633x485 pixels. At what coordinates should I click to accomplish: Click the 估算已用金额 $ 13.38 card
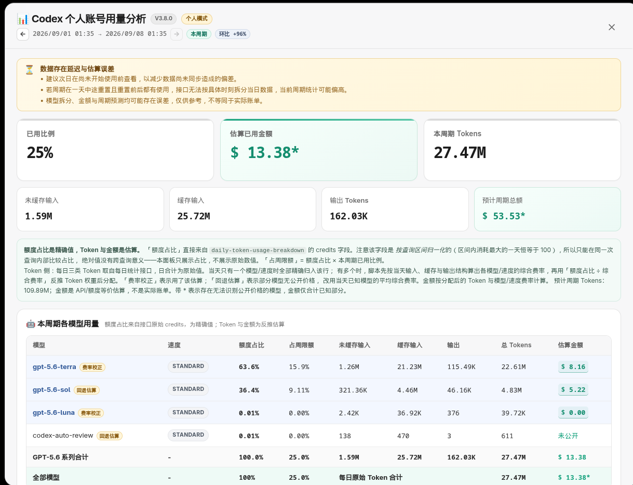coord(319,150)
